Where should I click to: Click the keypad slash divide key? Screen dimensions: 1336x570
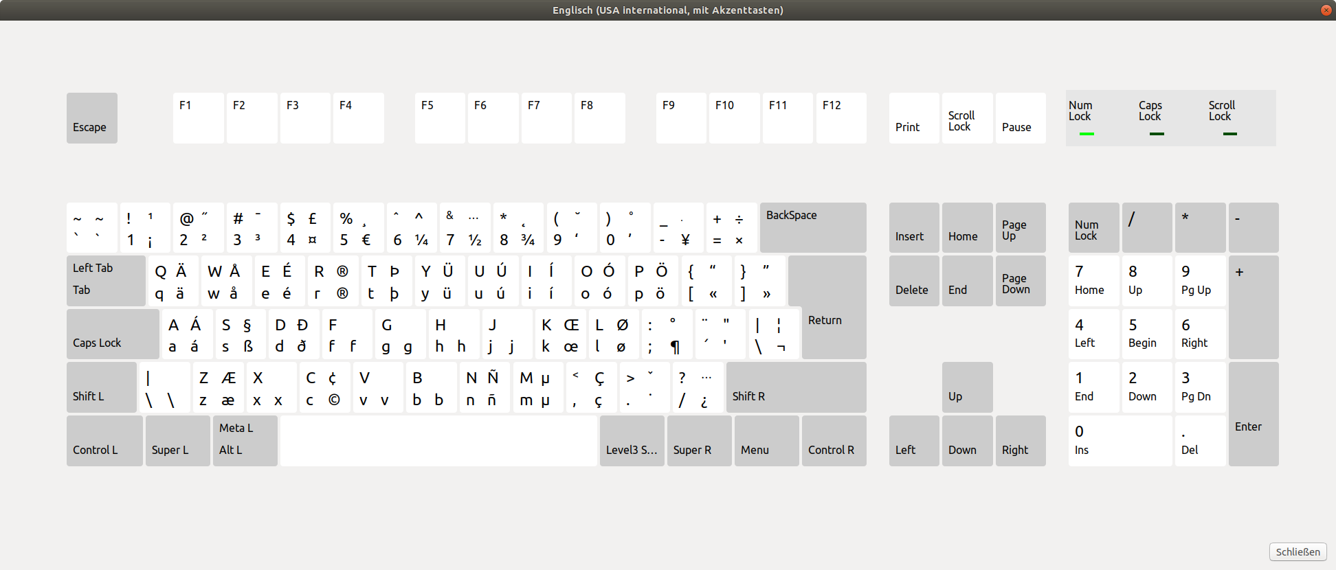point(1147,227)
